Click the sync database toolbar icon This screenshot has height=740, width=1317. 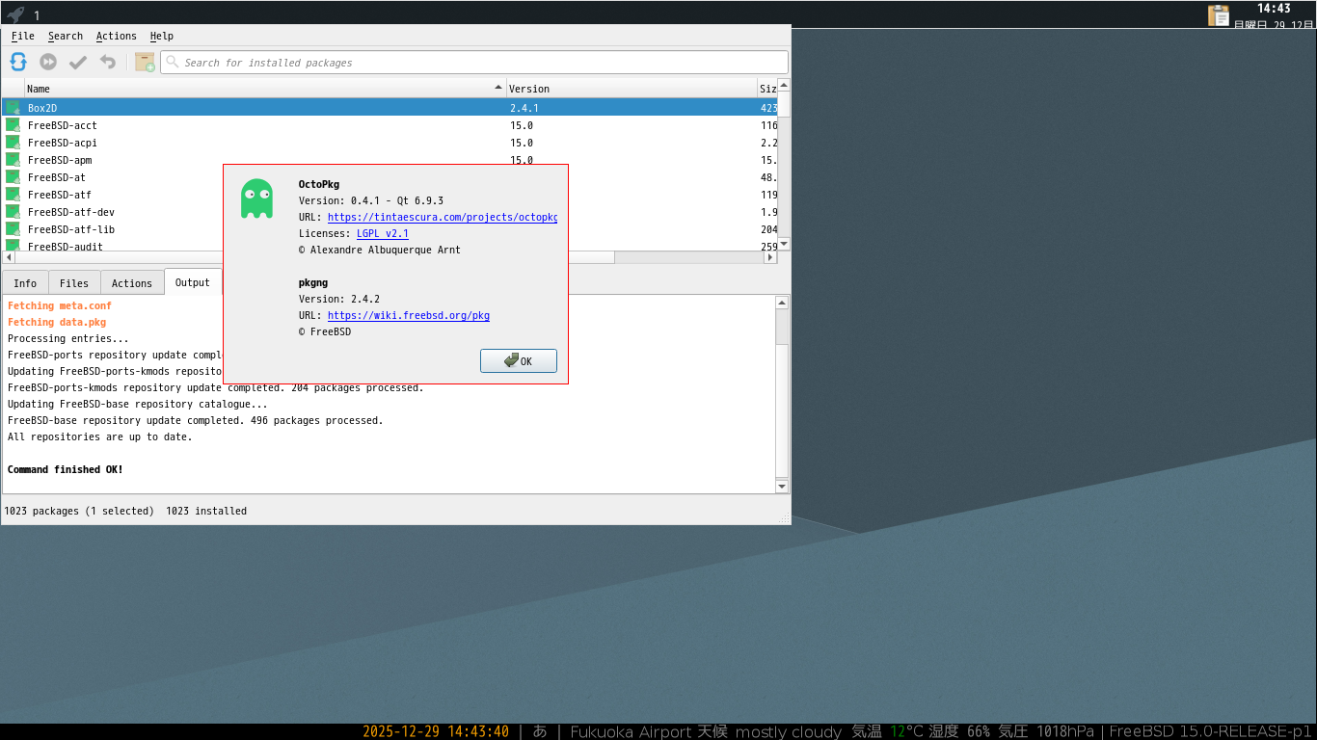pyautogui.click(x=18, y=62)
